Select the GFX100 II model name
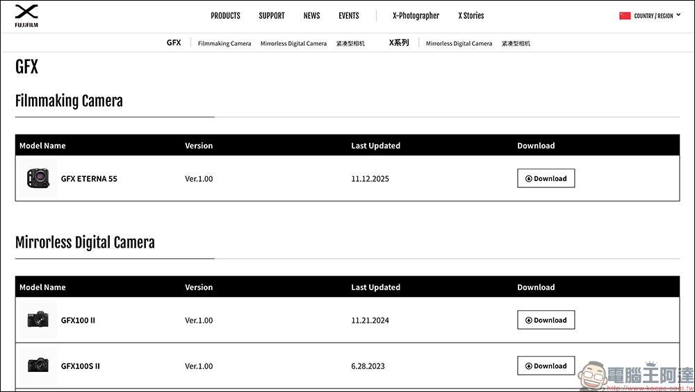 coord(78,321)
